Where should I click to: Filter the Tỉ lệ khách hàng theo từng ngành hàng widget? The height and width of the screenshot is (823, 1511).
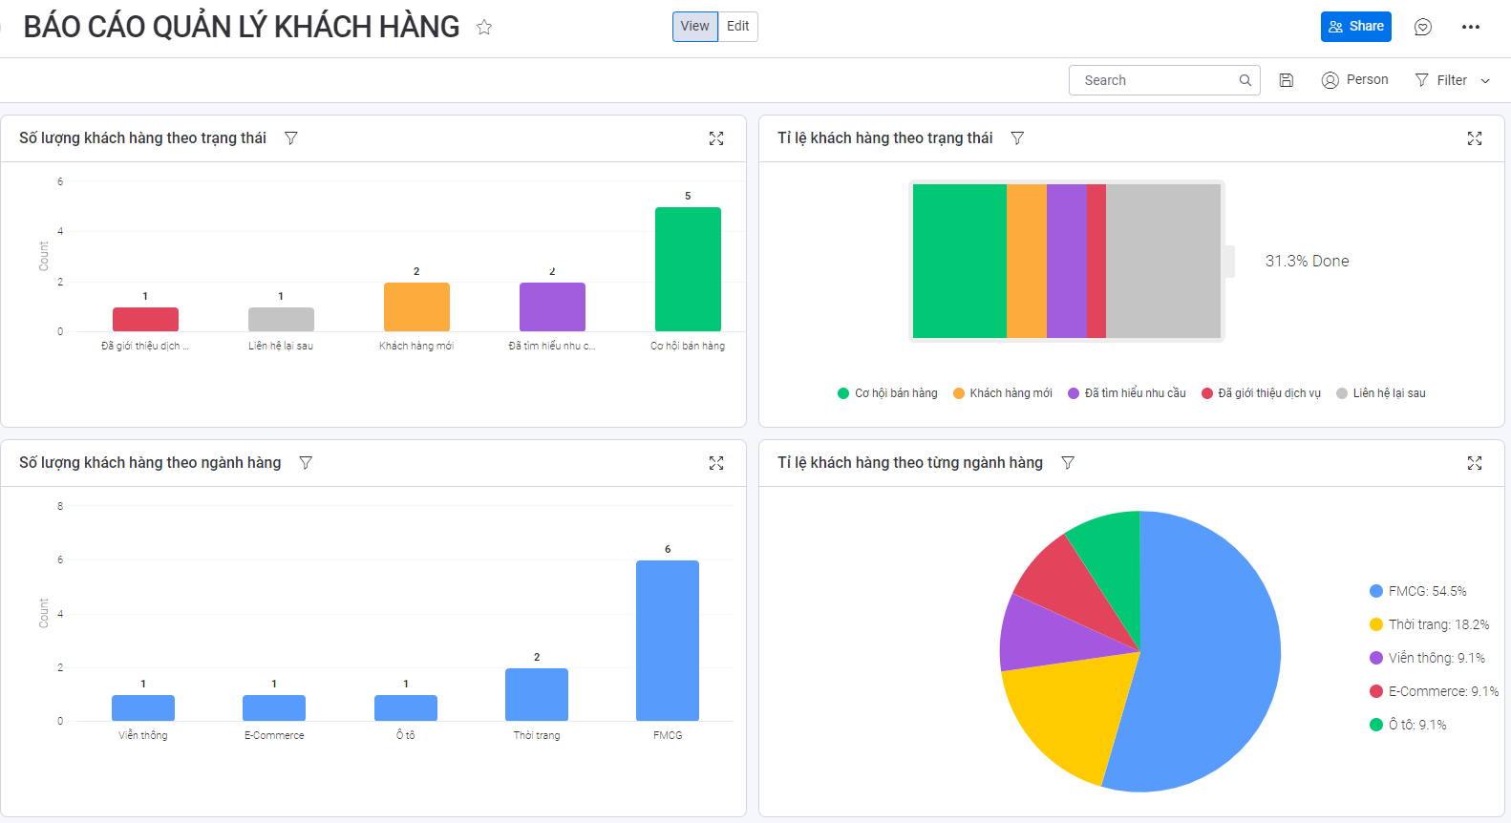point(1068,463)
